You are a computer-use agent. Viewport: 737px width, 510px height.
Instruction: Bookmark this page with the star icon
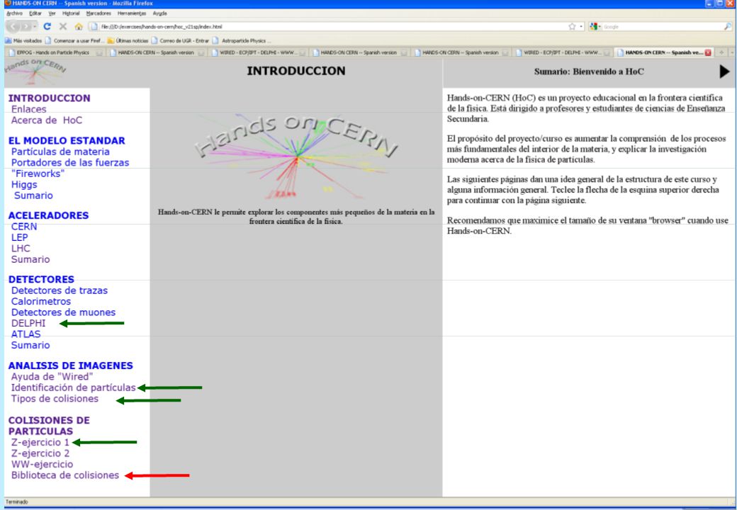tap(572, 26)
